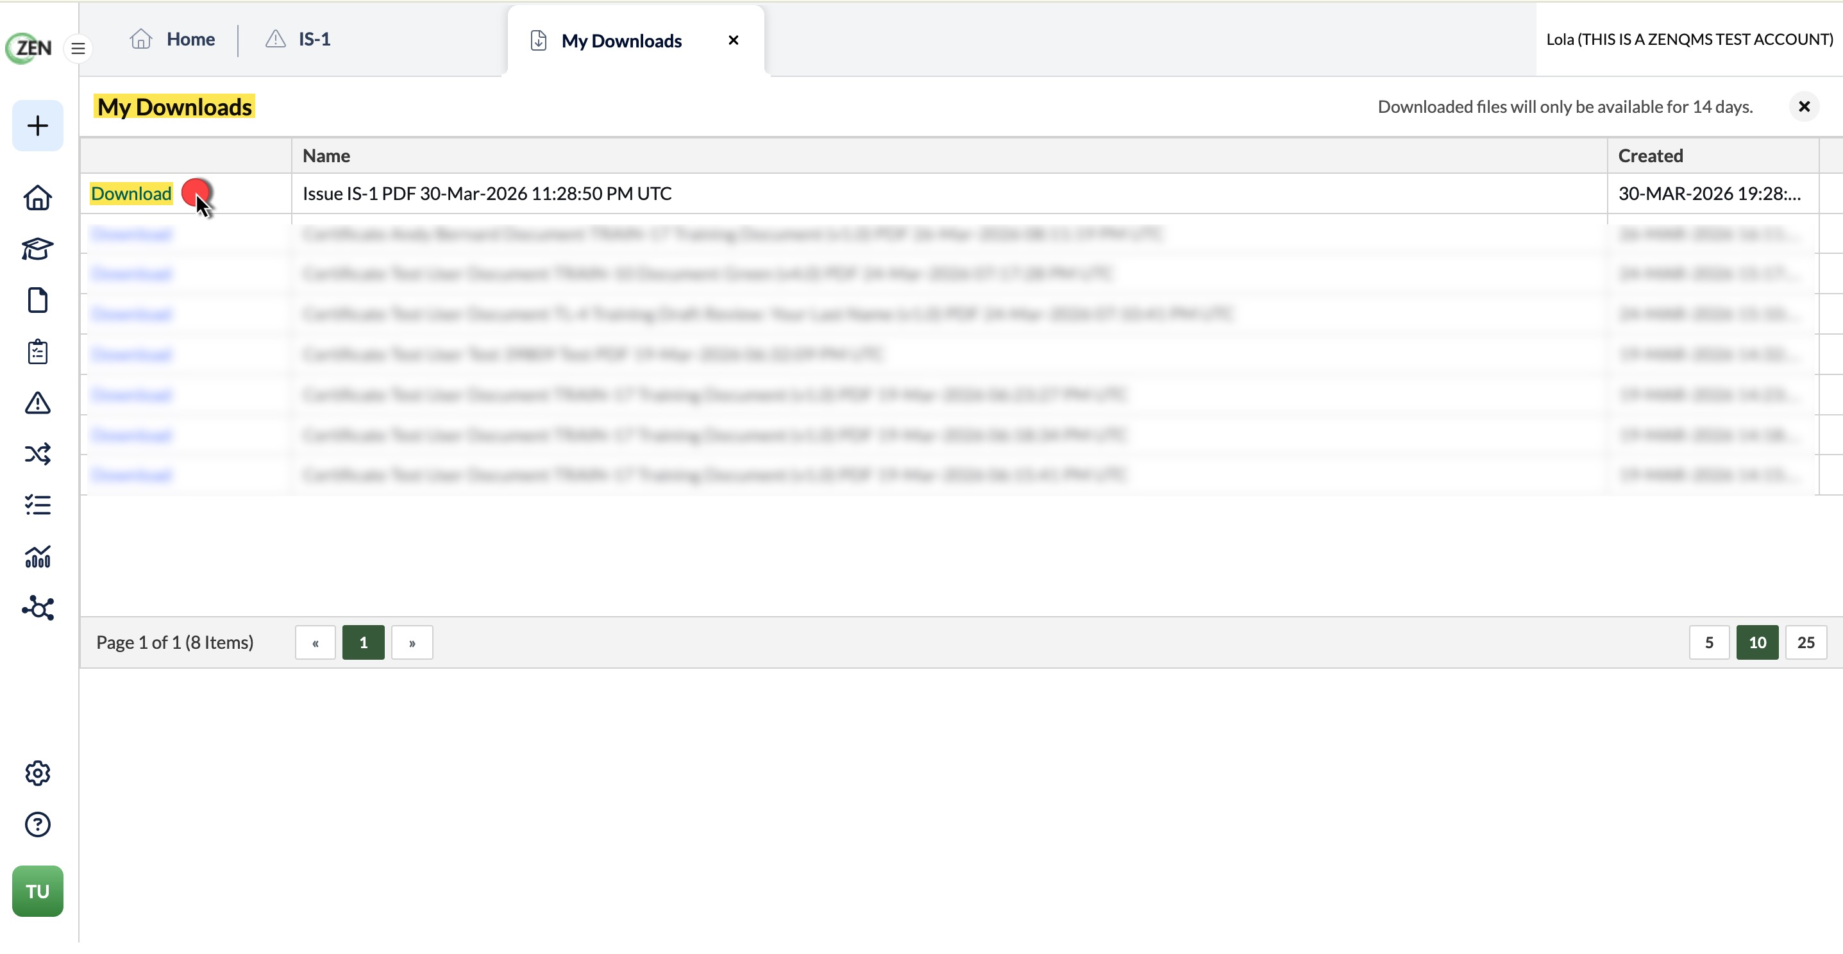Click 'Issue IS-1 PDF 30-Mar-2026 11:28:50 PM UTC'

click(x=487, y=194)
